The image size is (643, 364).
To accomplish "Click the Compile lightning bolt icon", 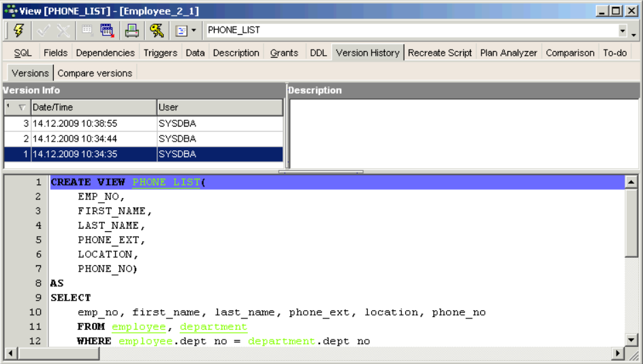I will click(x=18, y=31).
